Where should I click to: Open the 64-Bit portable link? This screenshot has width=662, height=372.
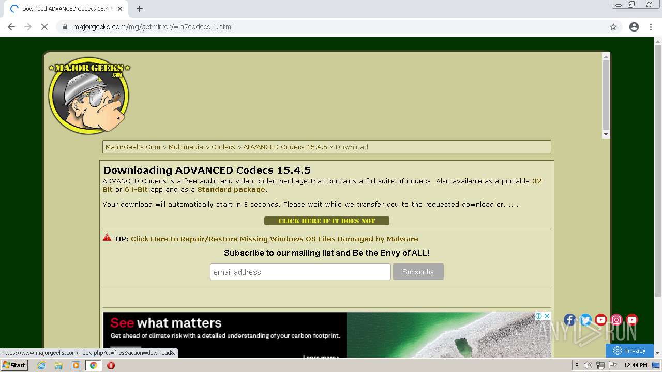(x=136, y=189)
